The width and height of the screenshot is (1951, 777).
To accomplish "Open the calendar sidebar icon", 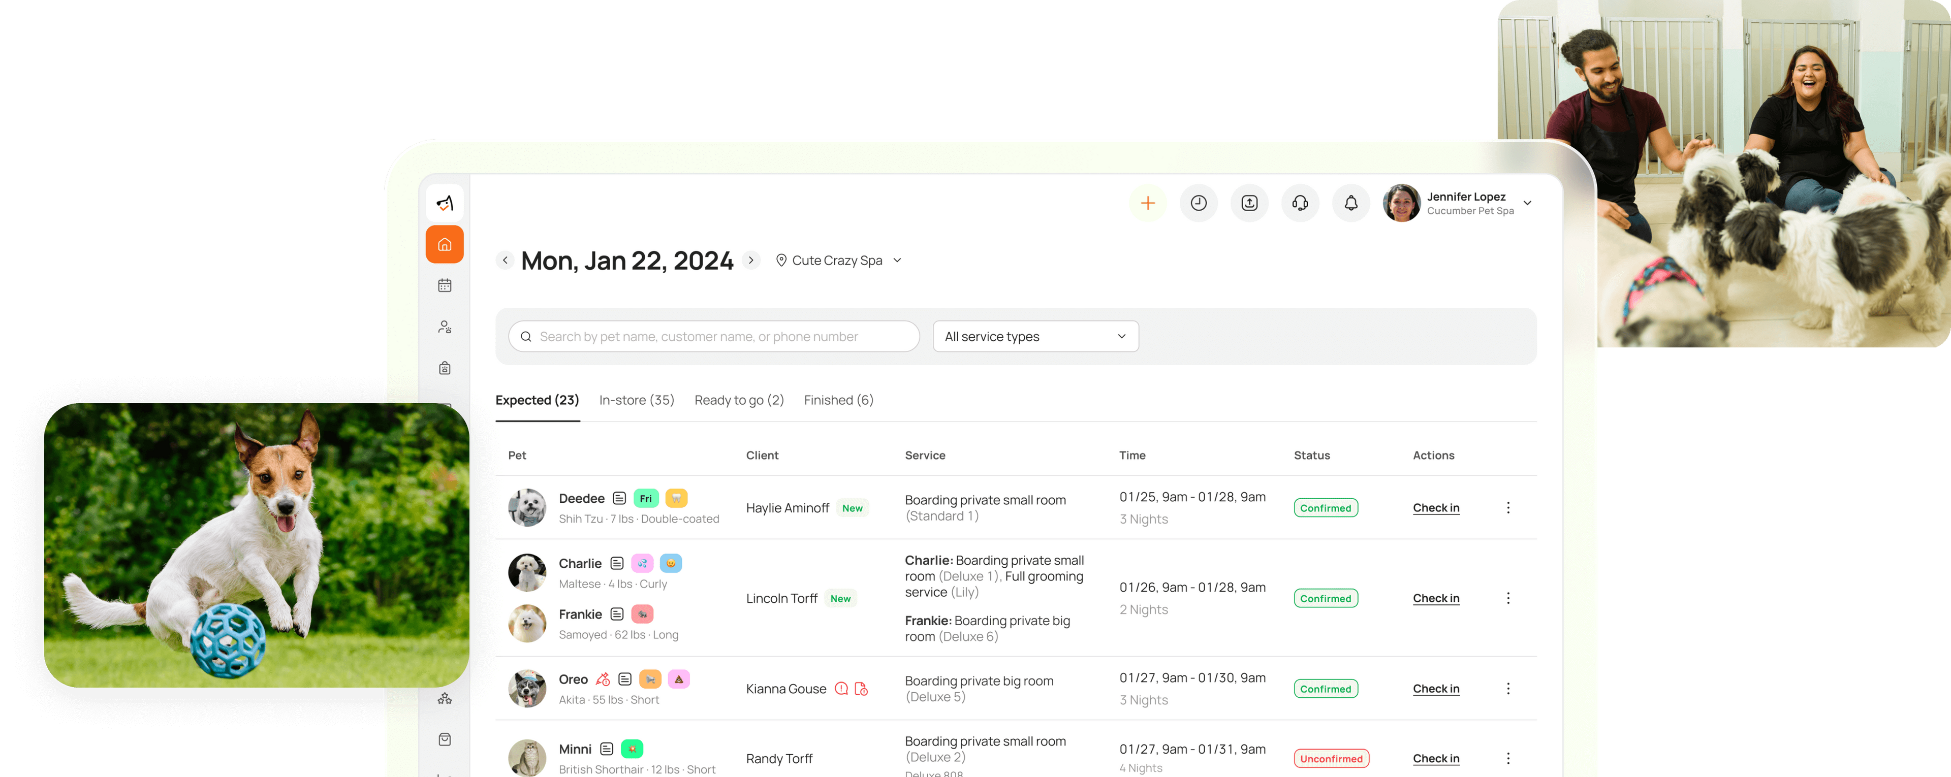I will point(445,285).
